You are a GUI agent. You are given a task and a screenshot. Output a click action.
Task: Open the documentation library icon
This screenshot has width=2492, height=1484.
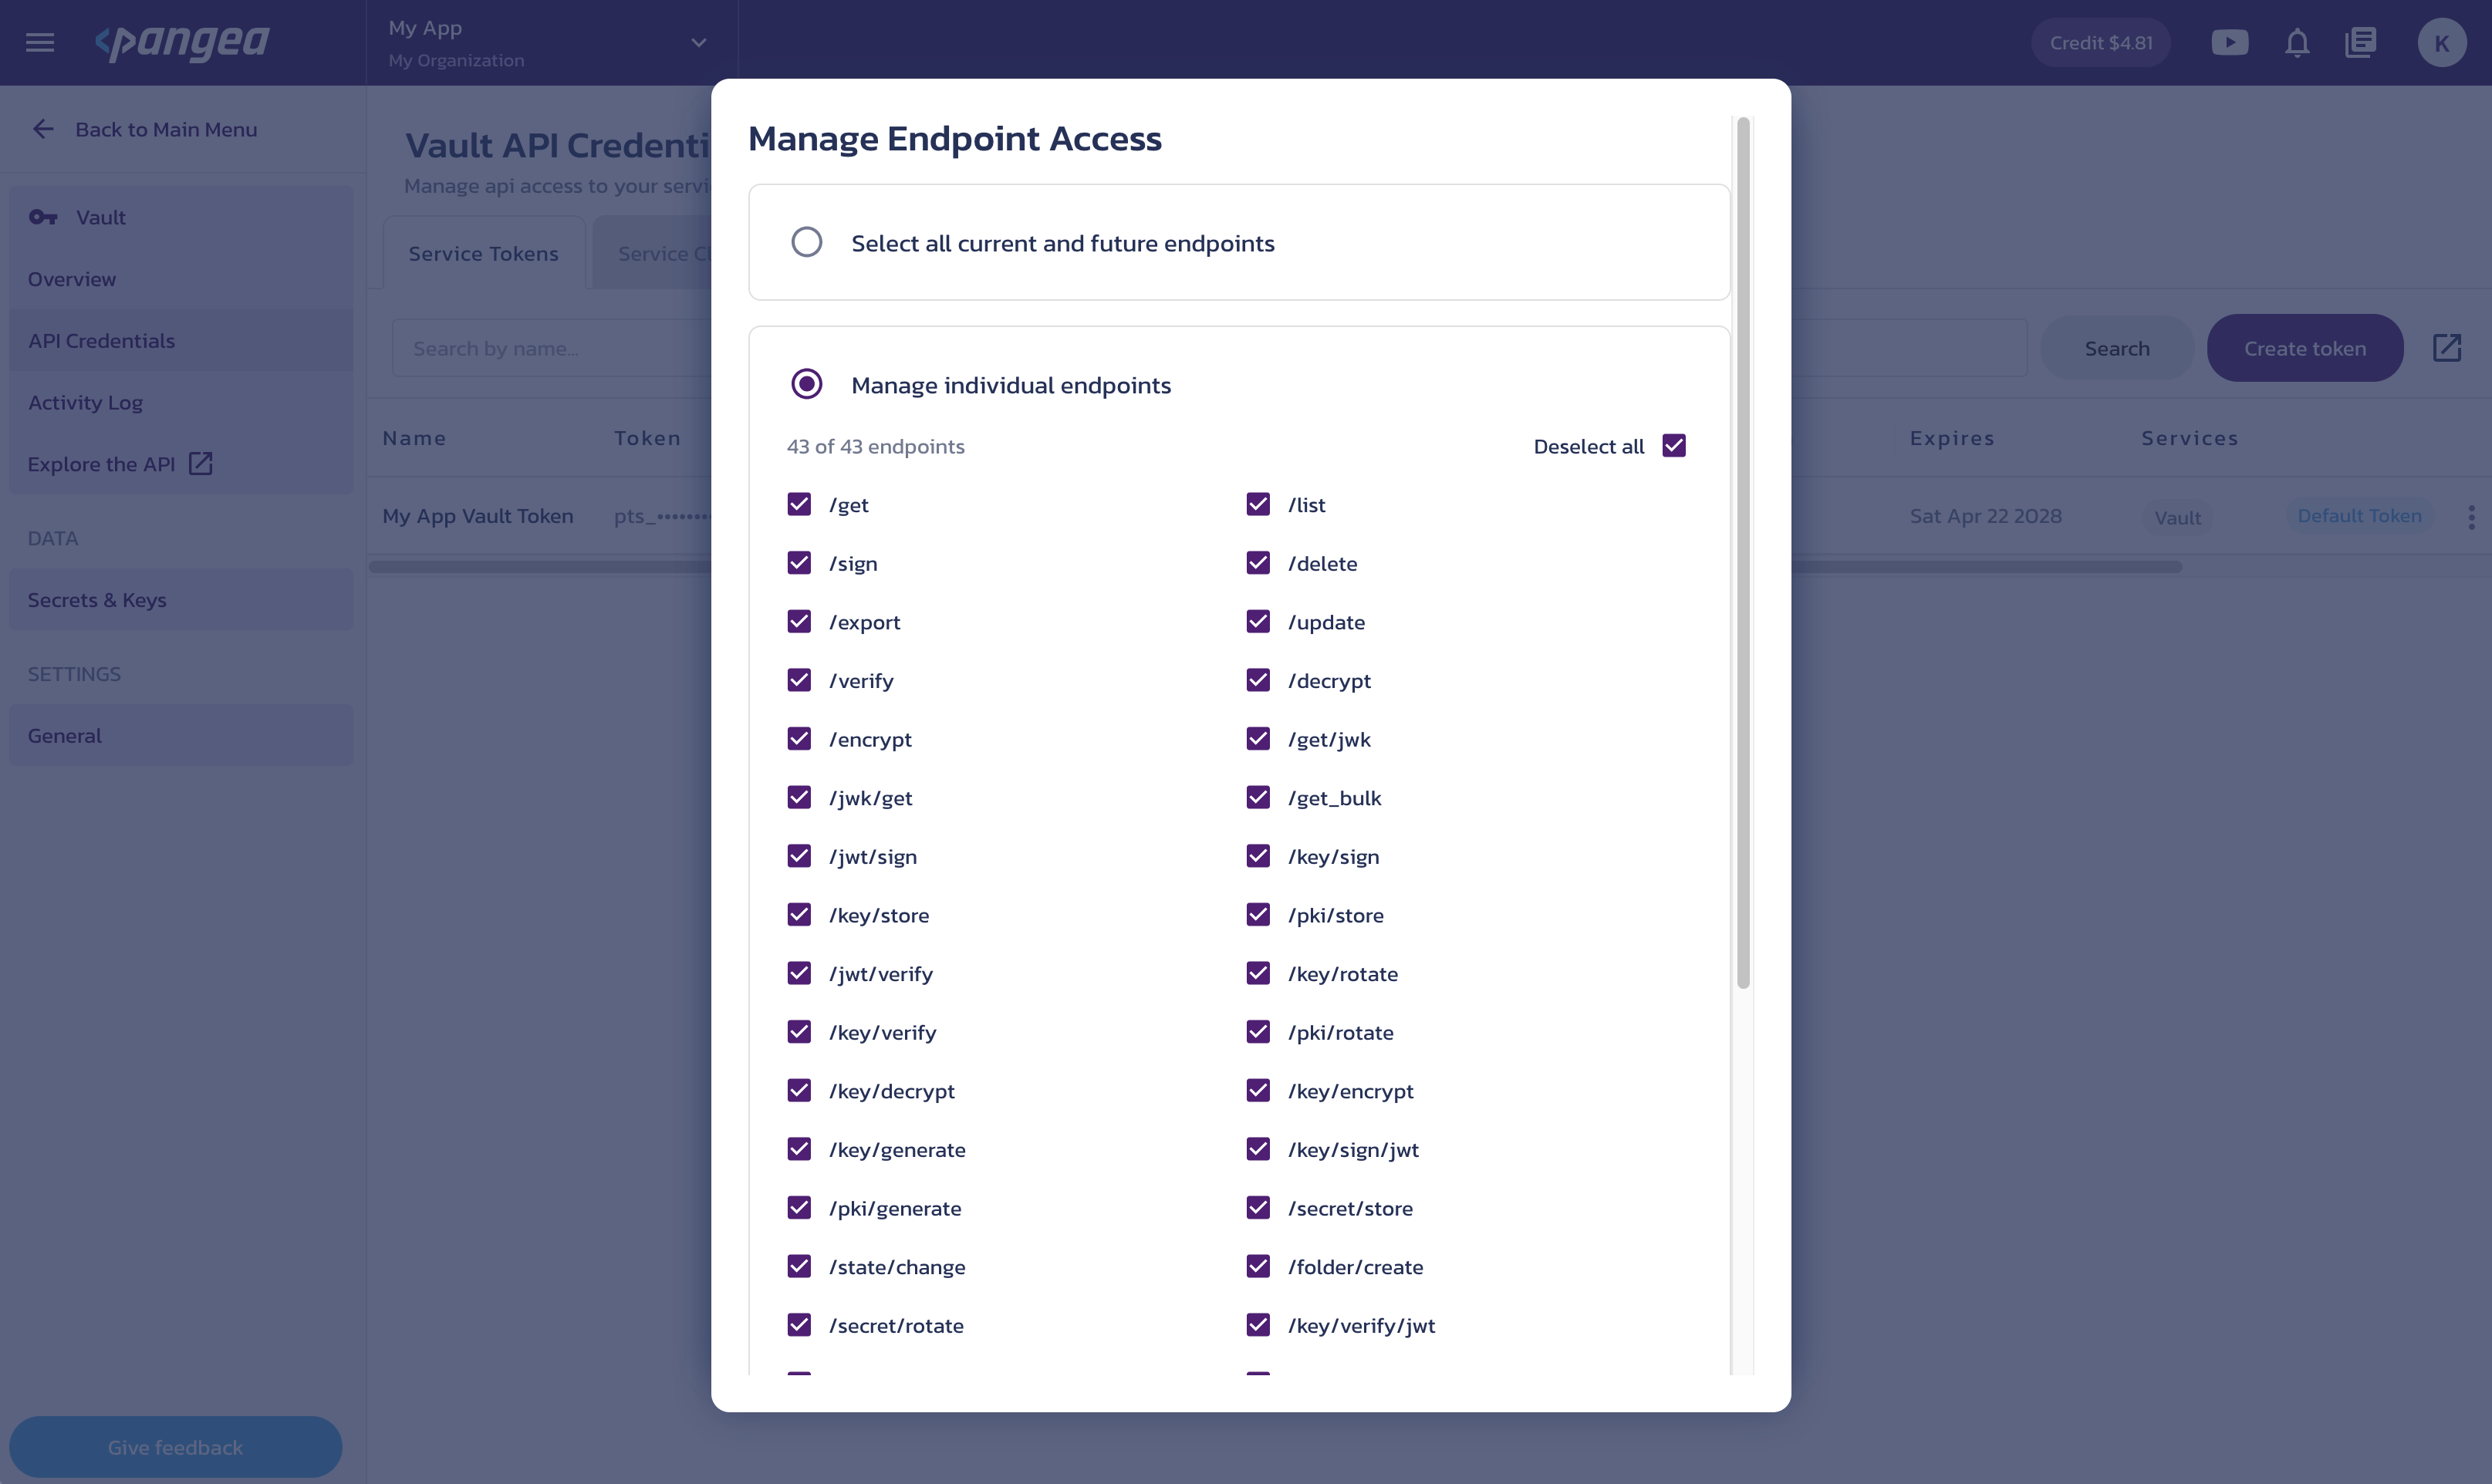point(2360,42)
